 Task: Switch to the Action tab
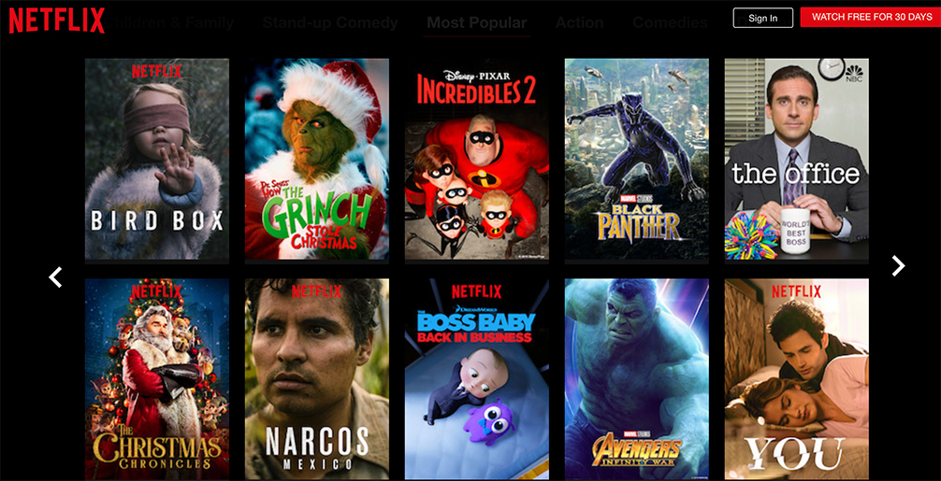pos(579,23)
